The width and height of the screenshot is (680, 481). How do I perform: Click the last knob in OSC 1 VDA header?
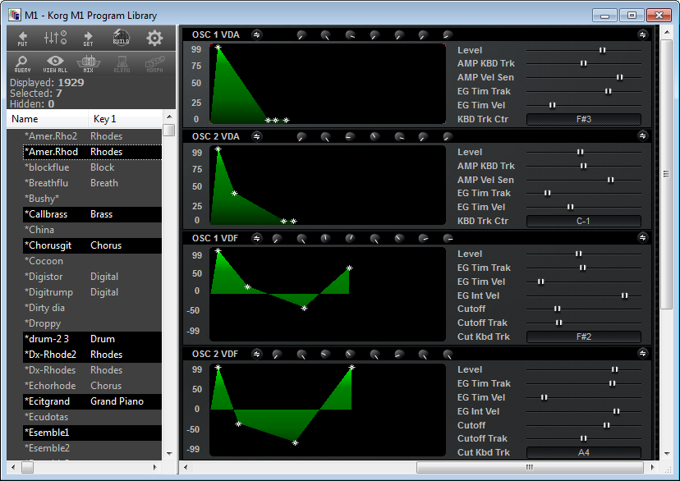[x=448, y=35]
